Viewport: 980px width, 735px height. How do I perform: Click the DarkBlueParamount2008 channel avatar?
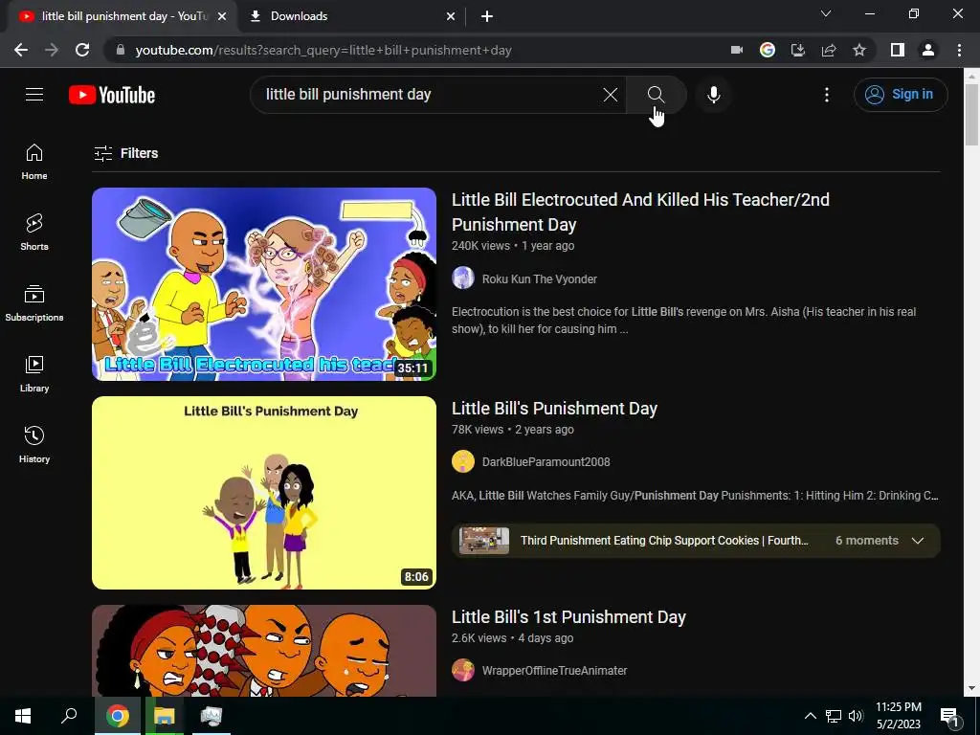point(463,461)
